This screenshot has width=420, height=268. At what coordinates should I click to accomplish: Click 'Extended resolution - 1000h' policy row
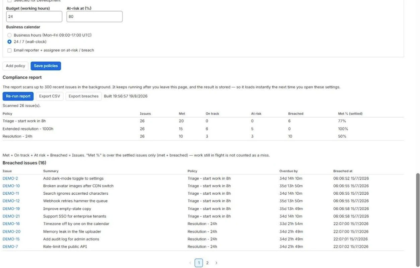203,129
